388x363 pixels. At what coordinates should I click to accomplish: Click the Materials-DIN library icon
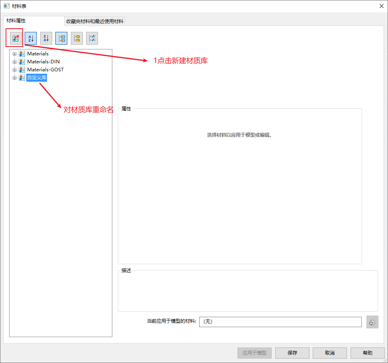click(22, 62)
